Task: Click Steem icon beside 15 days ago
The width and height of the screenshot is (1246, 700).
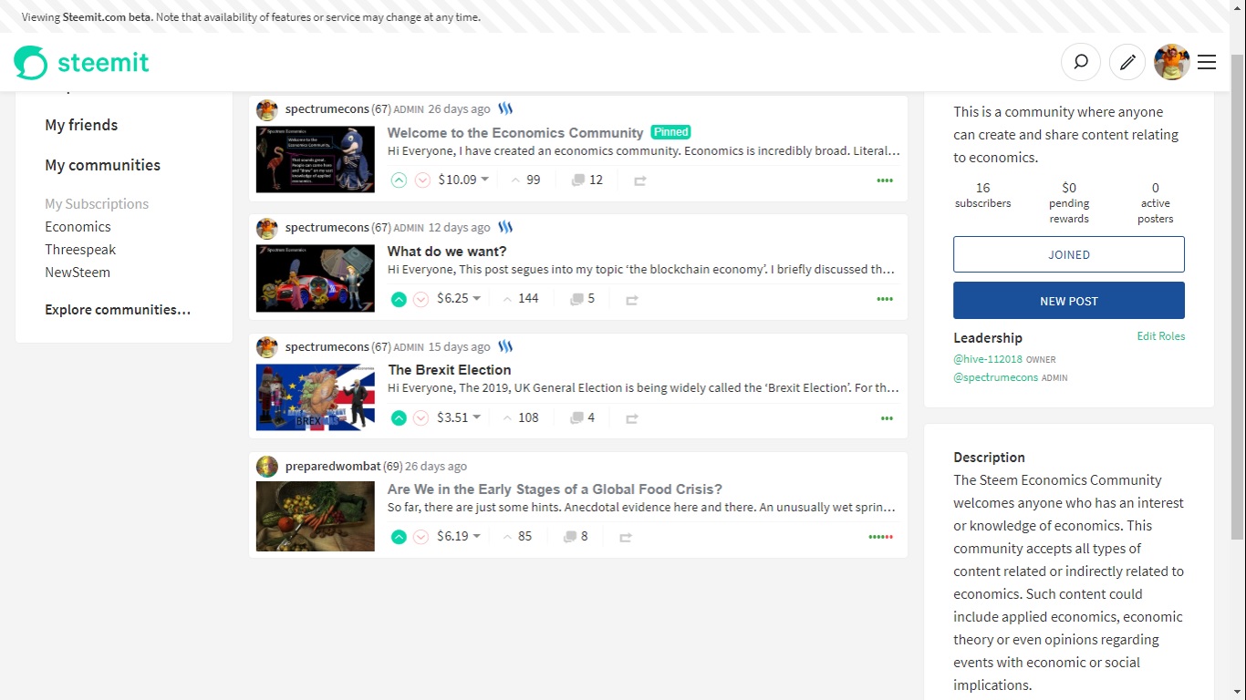Action: coord(505,346)
